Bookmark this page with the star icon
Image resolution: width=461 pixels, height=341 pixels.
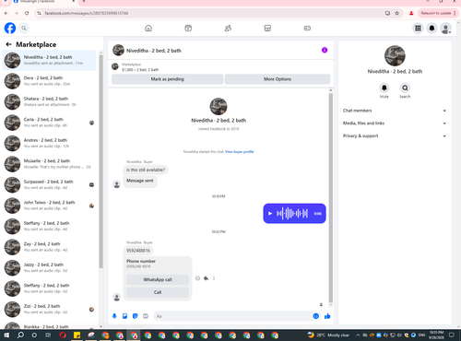(x=396, y=13)
